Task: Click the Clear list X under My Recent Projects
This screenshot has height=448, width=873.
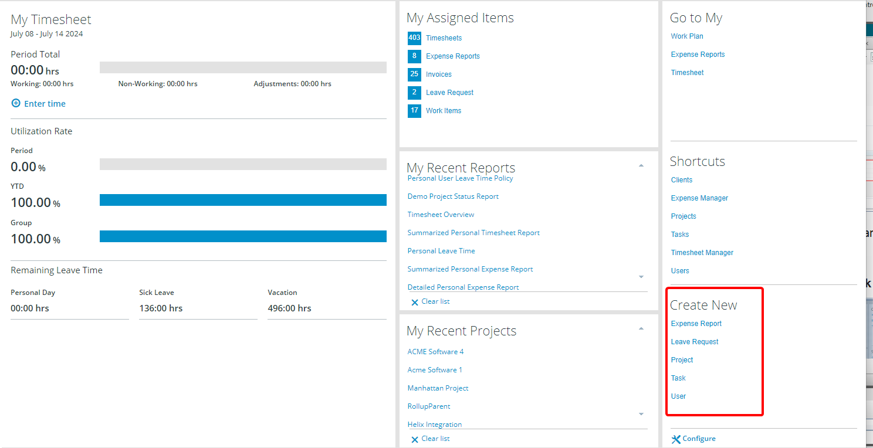Action: [x=415, y=438]
